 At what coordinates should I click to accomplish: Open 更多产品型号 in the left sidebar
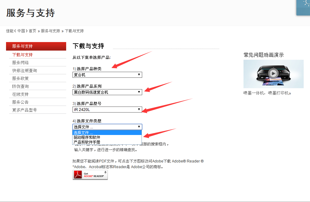click(x=24, y=110)
